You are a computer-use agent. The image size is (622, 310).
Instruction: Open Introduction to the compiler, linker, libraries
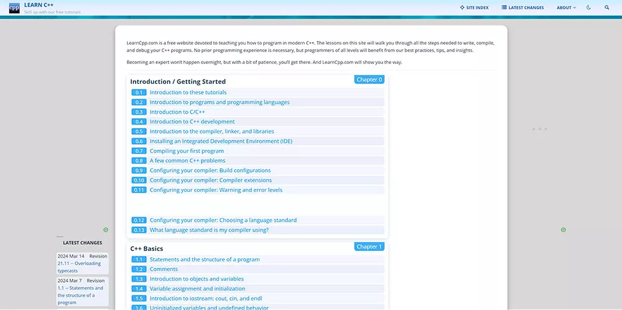(212, 131)
